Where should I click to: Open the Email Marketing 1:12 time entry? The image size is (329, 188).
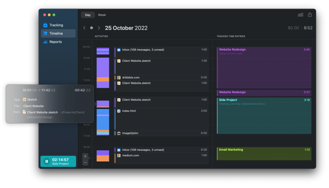[264, 153]
